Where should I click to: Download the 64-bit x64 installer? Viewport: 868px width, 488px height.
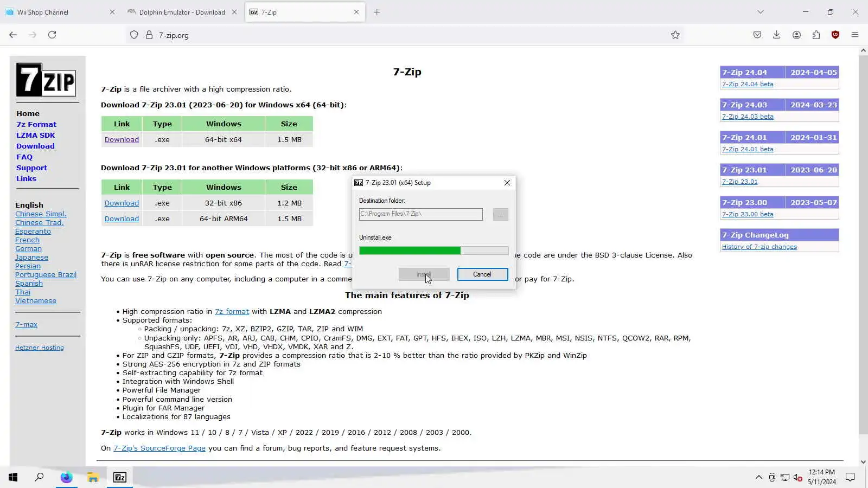tap(122, 139)
